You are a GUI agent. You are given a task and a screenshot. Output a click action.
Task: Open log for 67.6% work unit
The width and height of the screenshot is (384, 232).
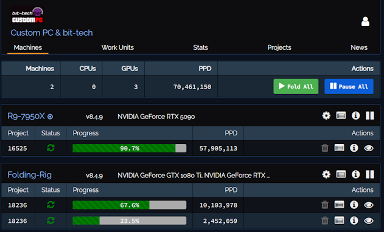pos(339,205)
